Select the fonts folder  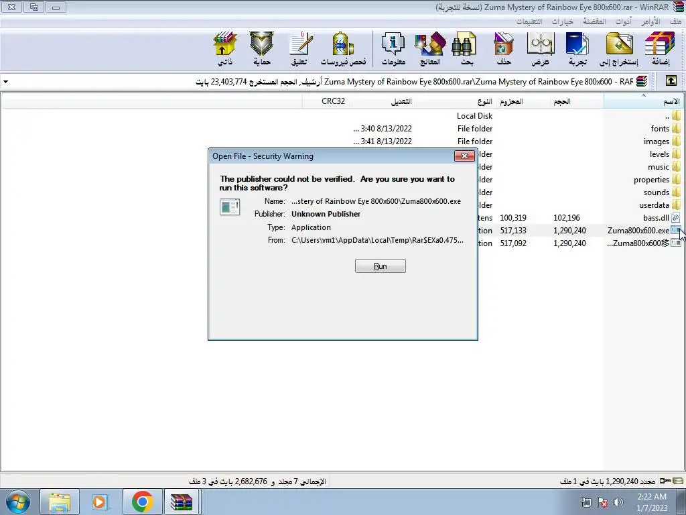(x=665, y=128)
